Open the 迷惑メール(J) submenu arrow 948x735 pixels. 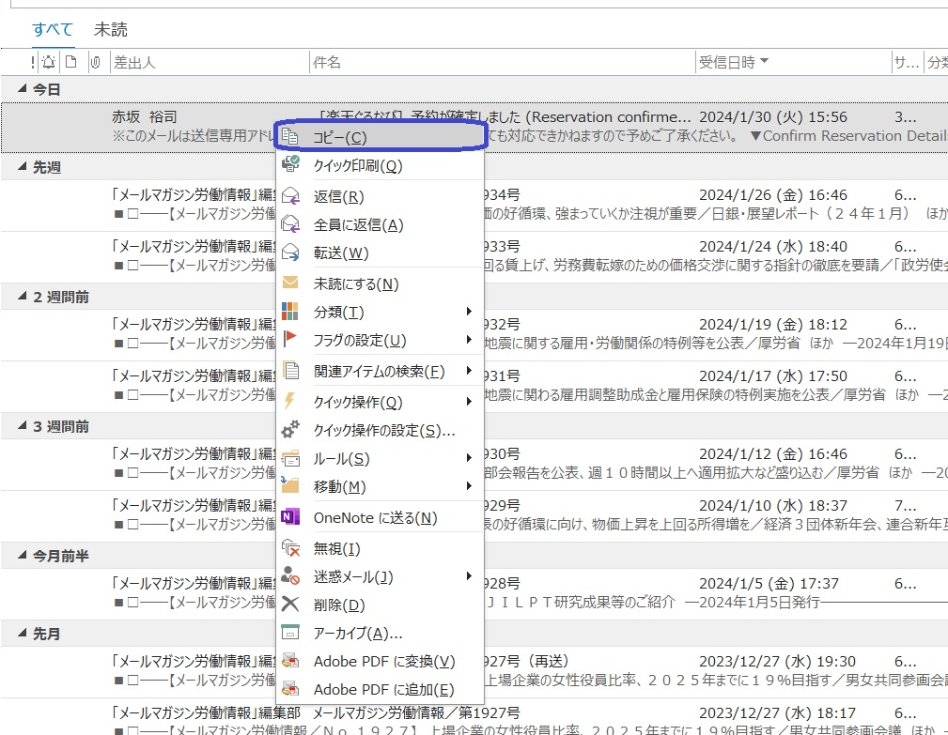(x=469, y=576)
